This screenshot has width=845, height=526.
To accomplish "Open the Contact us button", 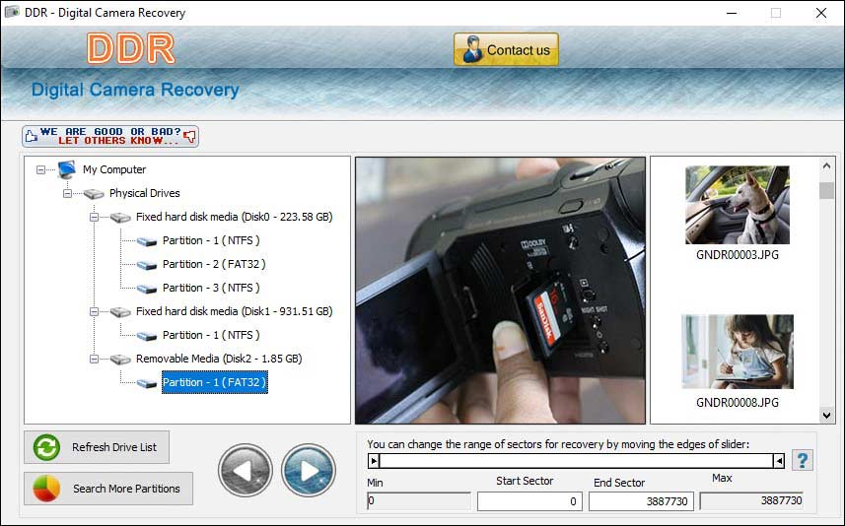I will point(506,49).
